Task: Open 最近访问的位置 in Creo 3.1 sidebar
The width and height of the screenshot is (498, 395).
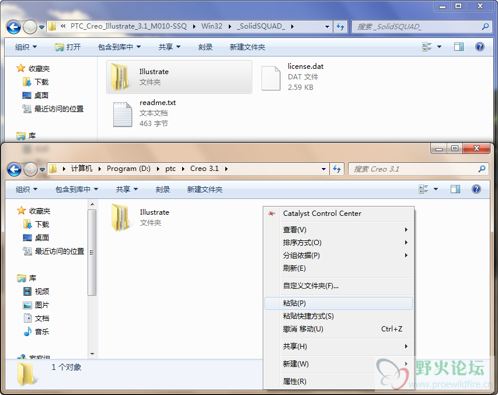Action: [53, 251]
